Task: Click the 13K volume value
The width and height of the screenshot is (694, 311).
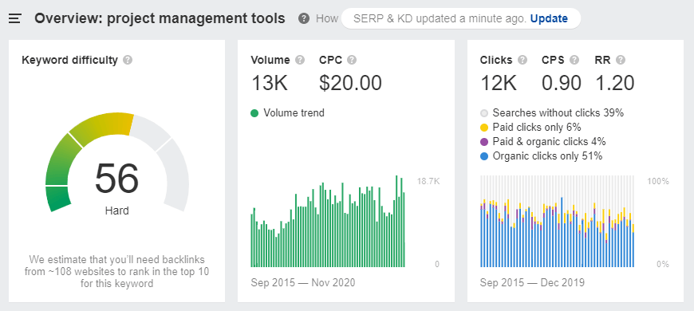Action: (x=270, y=83)
